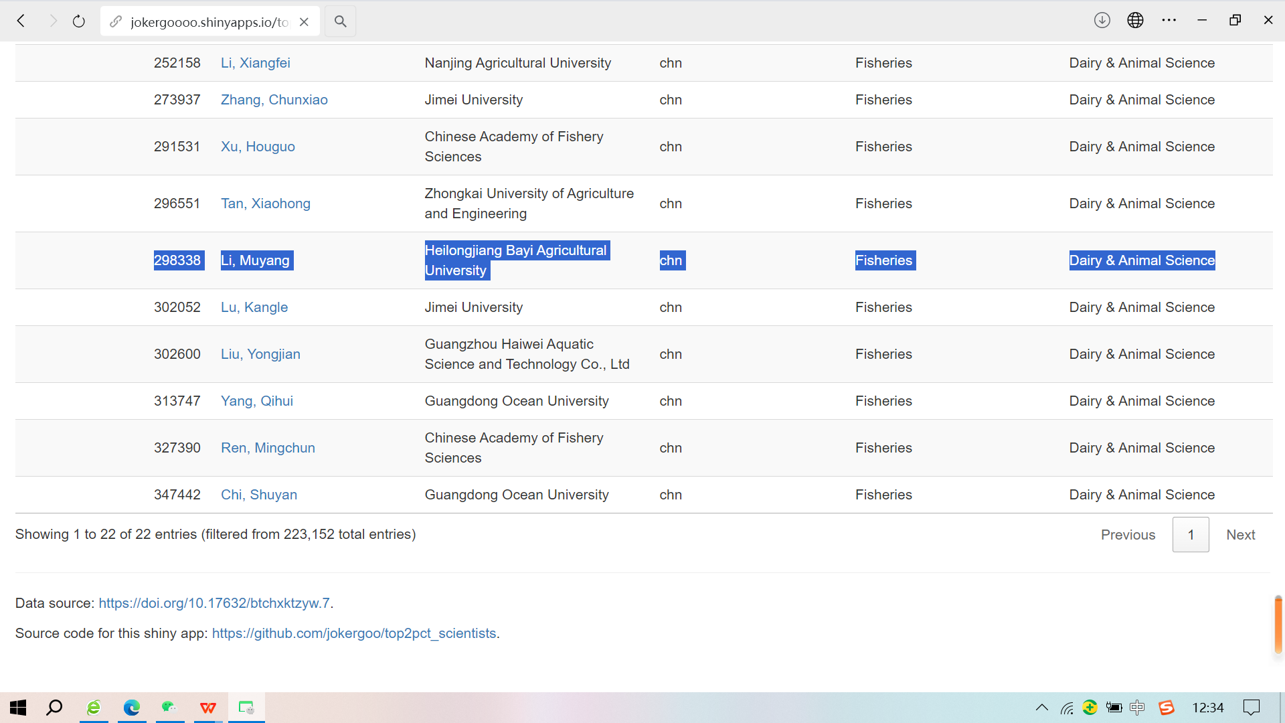Reload the page with refresh icon

click(79, 21)
